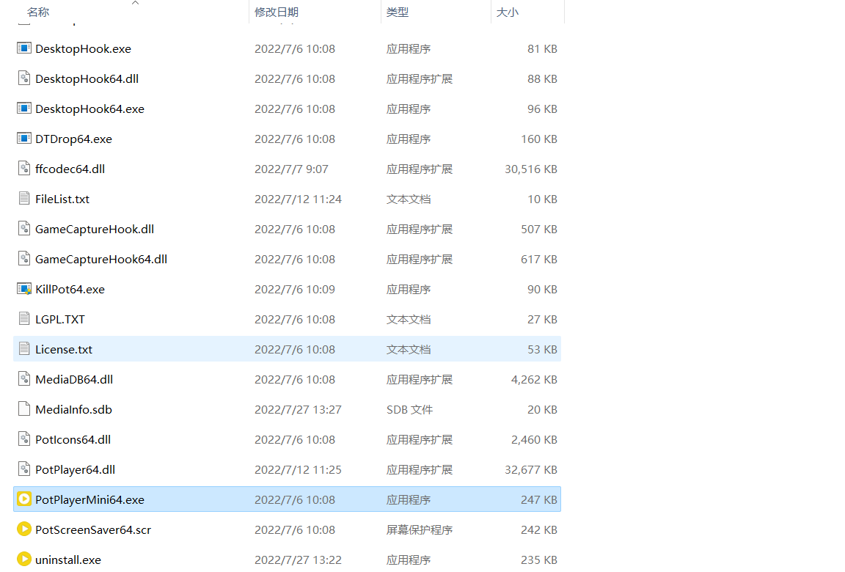This screenshot has width=845, height=572.
Task: Select the file name PotIcons64.dll
Action: click(x=73, y=439)
